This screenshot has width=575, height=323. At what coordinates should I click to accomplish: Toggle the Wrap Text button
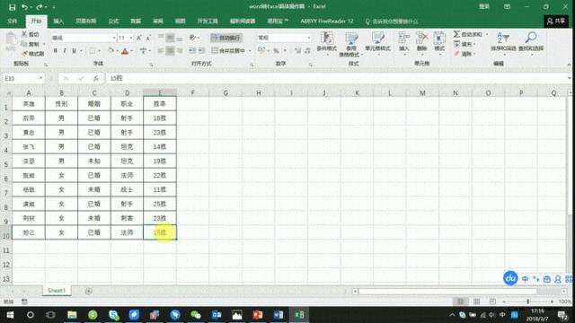click(x=226, y=38)
